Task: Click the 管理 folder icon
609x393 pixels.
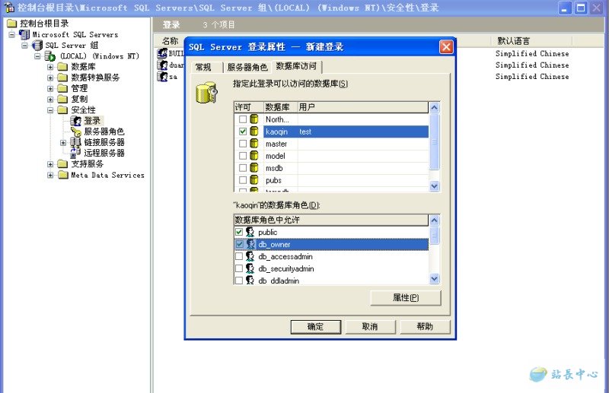Action: pyautogui.click(x=62, y=88)
